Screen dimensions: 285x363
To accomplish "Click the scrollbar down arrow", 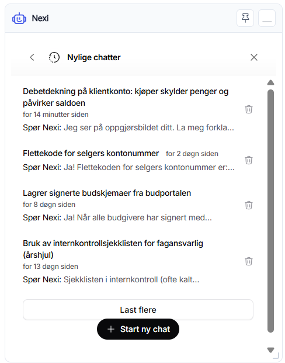I will (x=270, y=350).
